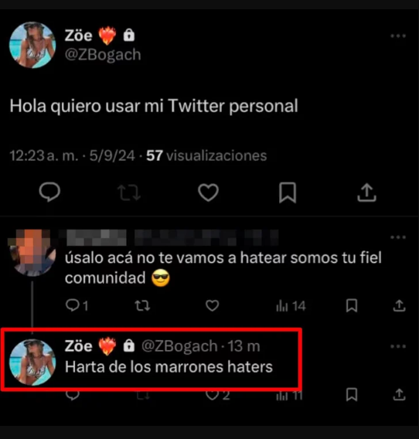Bookmark the "marrones haters" reply
The width and height of the screenshot is (419, 439).
pyautogui.click(x=352, y=394)
